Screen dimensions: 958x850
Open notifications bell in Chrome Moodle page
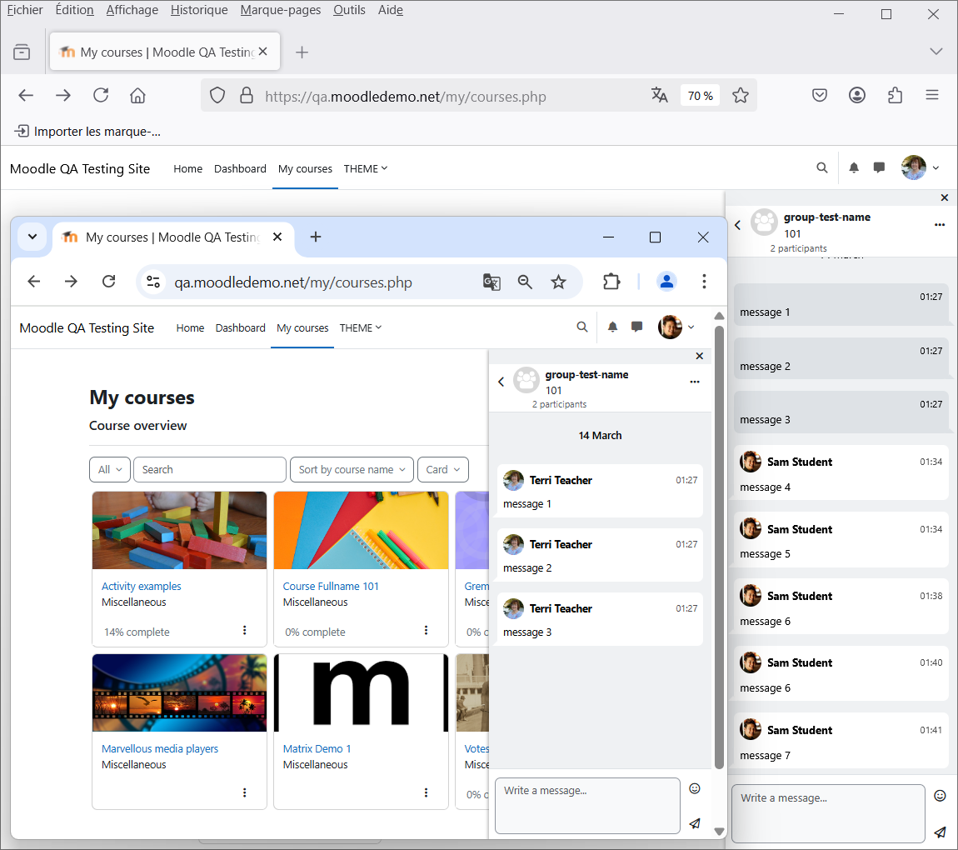[613, 327]
